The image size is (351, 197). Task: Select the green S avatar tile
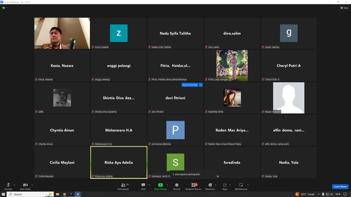175,162
